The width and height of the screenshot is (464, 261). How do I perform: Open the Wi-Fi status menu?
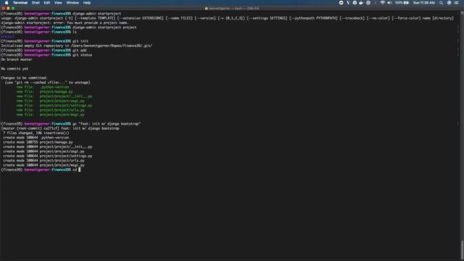382,3
